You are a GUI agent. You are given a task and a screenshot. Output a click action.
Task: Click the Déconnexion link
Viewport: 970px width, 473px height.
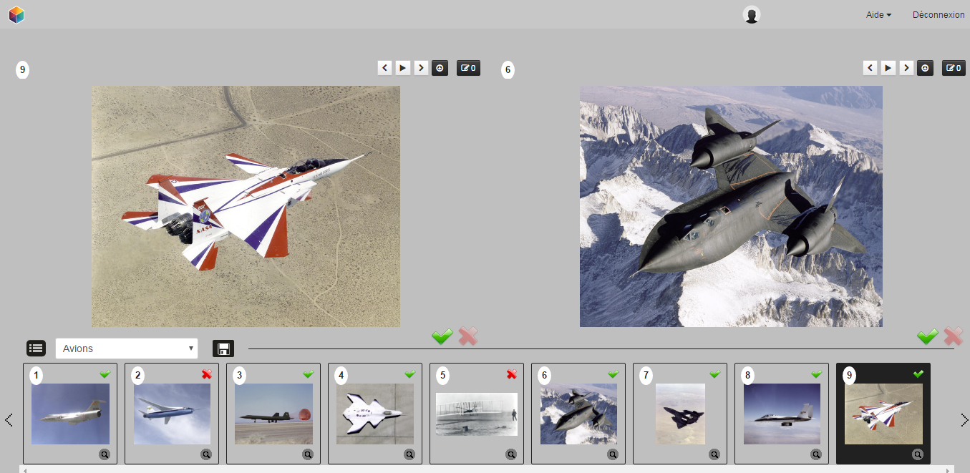click(938, 15)
